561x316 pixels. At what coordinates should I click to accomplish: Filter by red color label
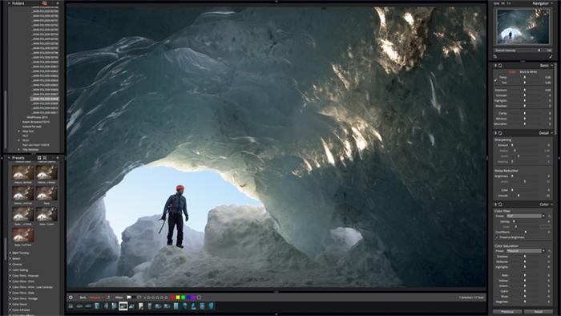click(x=172, y=298)
